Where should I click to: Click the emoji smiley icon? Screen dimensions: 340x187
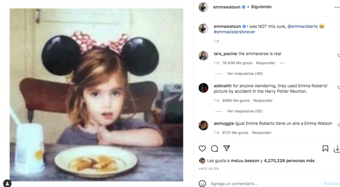[x=202, y=184]
